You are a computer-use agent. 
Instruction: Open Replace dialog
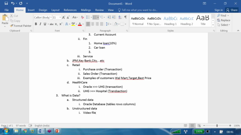pos(224,20)
